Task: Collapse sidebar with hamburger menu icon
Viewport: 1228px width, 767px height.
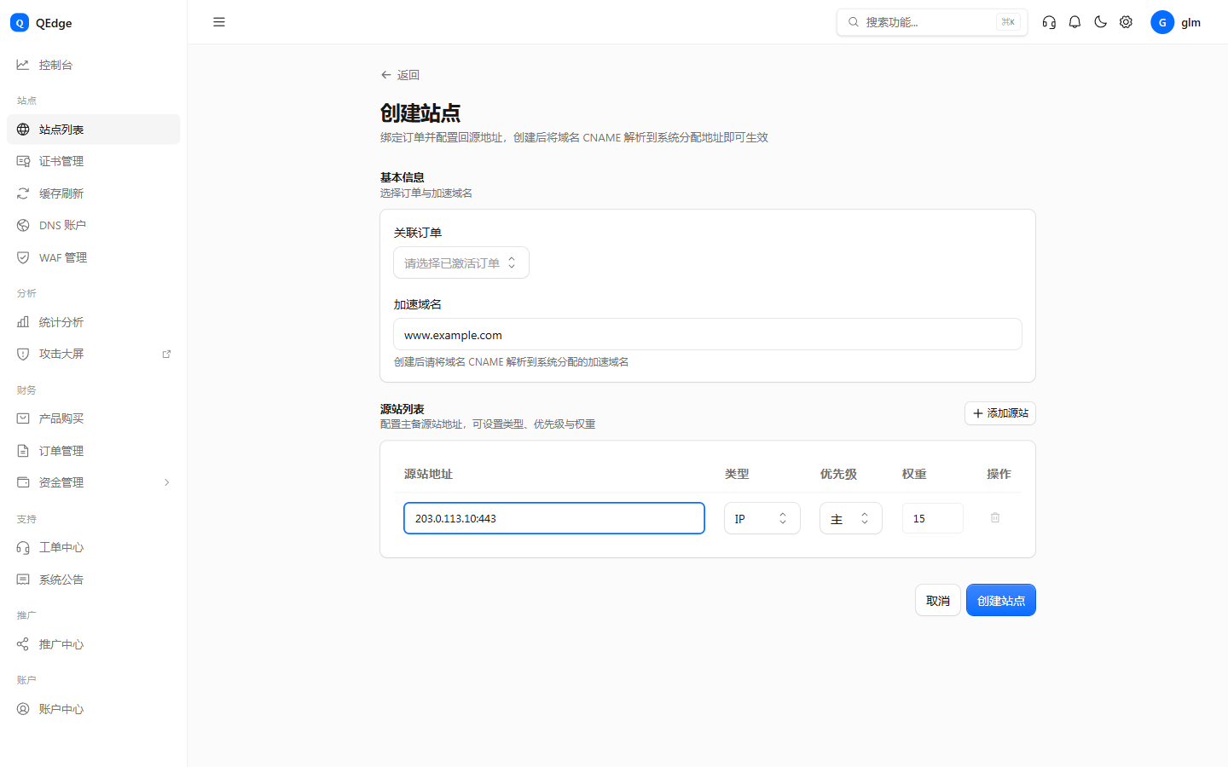Action: coord(219,22)
